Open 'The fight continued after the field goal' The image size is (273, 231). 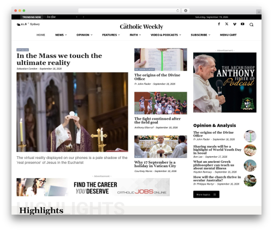157,121
